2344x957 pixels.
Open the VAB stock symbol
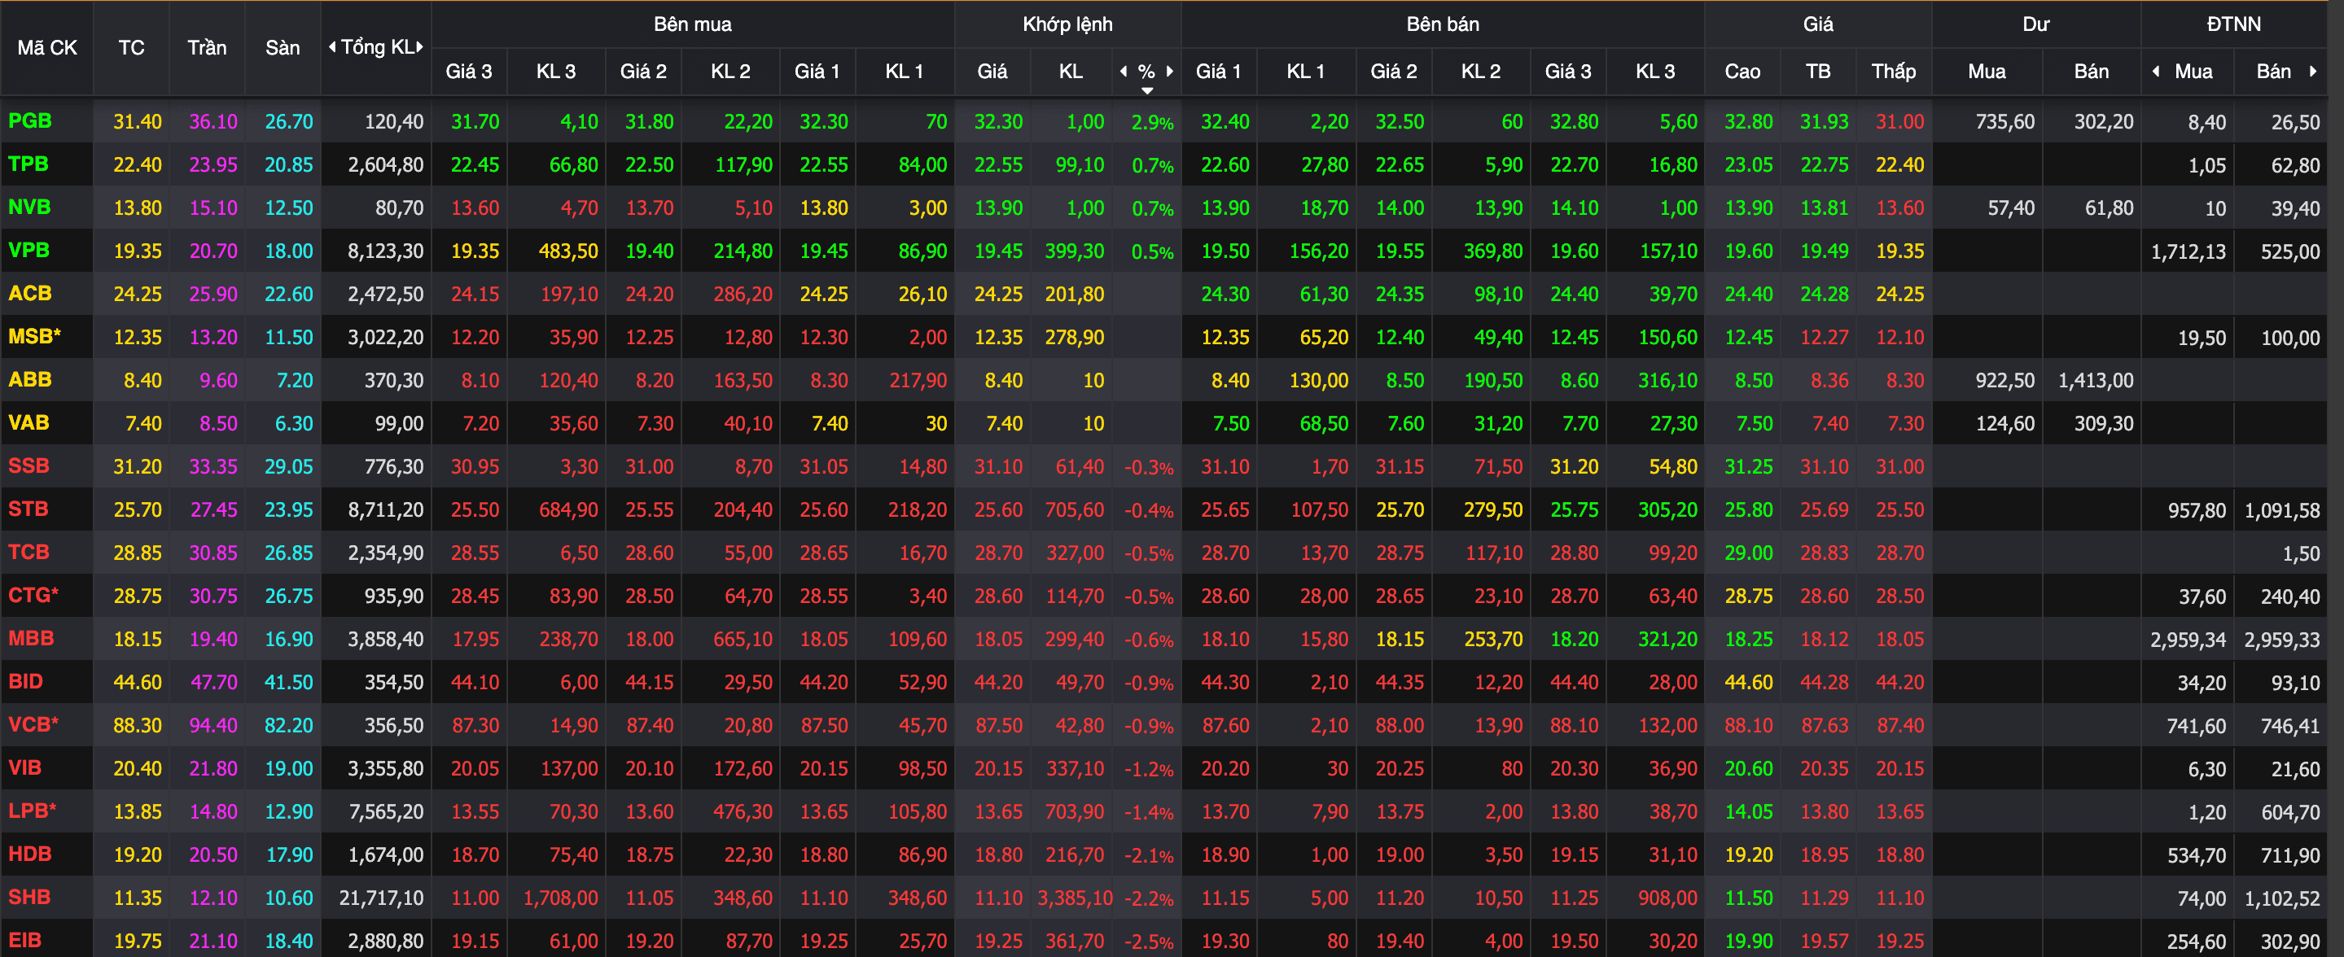coord(28,423)
